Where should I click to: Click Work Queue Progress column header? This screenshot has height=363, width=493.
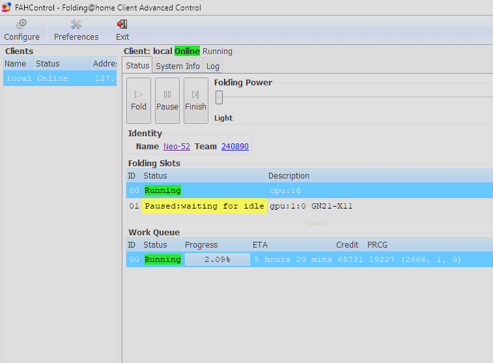[217, 245]
